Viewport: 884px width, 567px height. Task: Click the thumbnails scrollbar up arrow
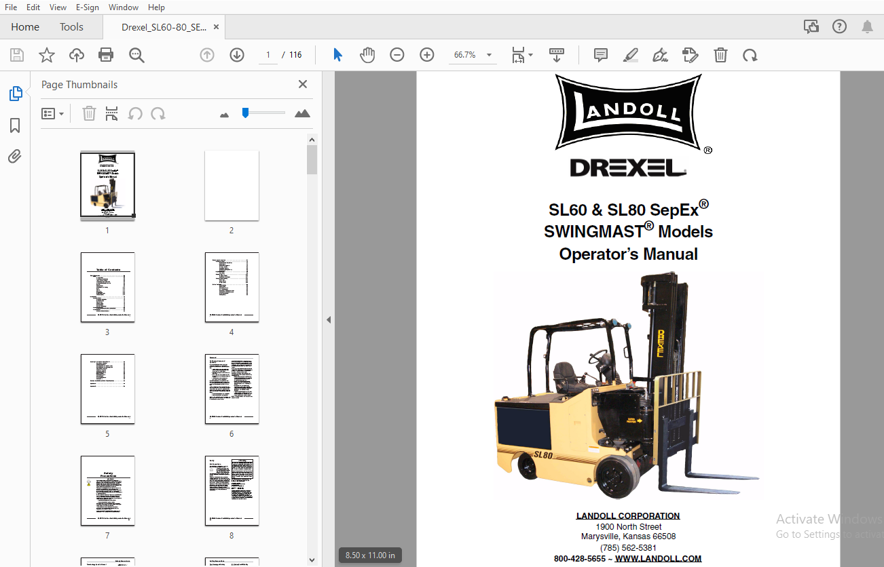(x=312, y=140)
